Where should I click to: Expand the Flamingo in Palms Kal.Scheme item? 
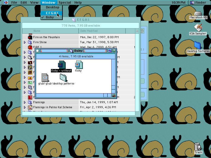pyautogui.click(x=25, y=107)
